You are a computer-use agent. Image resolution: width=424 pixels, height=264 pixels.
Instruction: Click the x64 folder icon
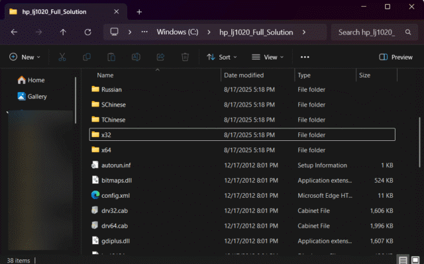tap(95, 150)
